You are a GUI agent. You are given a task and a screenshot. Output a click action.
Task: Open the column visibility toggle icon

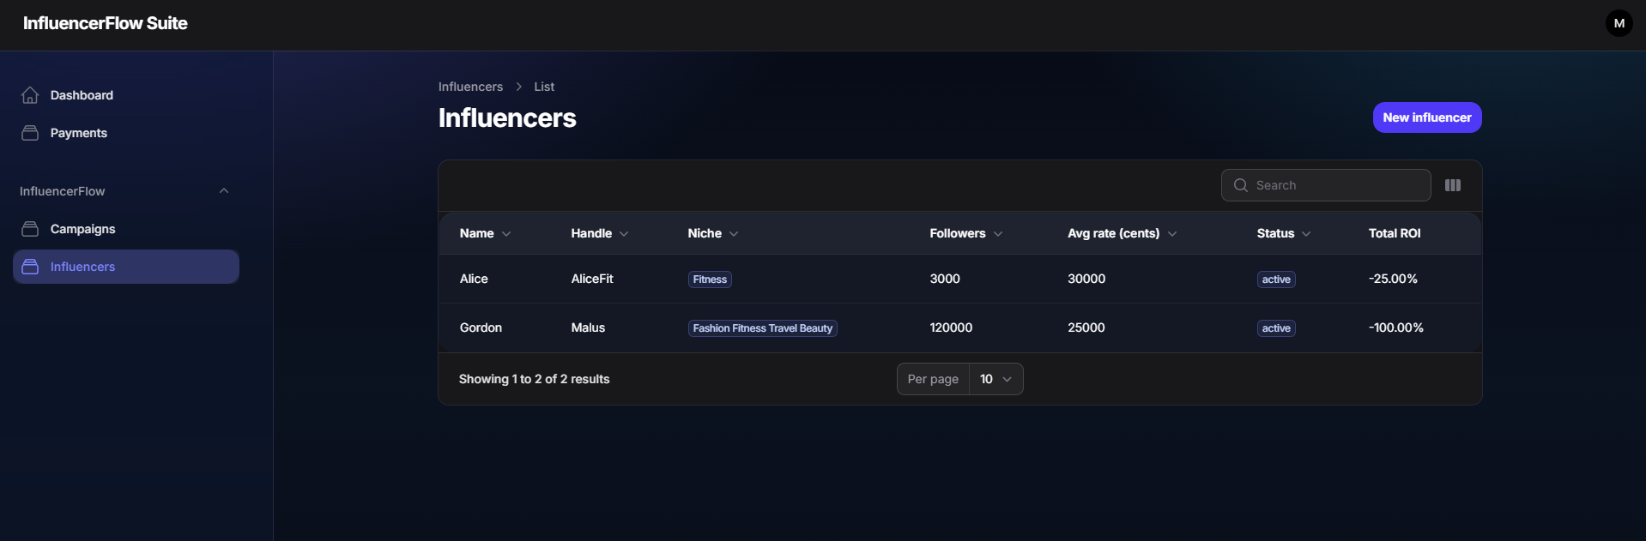[x=1453, y=185]
